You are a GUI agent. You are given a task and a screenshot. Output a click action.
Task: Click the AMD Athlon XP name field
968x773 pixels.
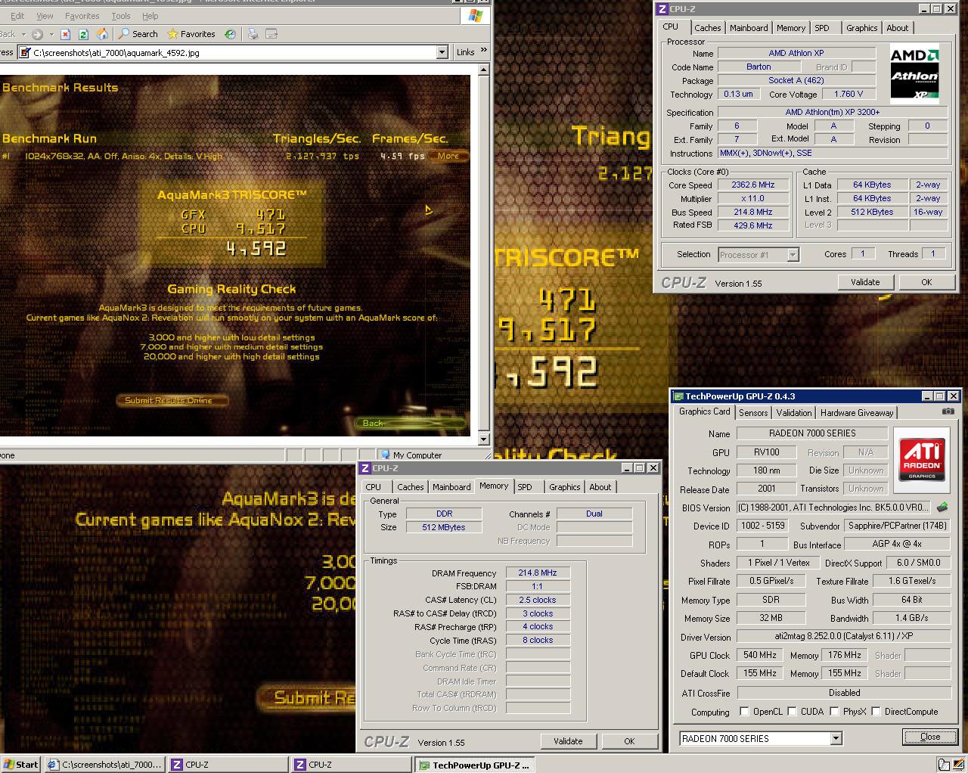pos(796,53)
